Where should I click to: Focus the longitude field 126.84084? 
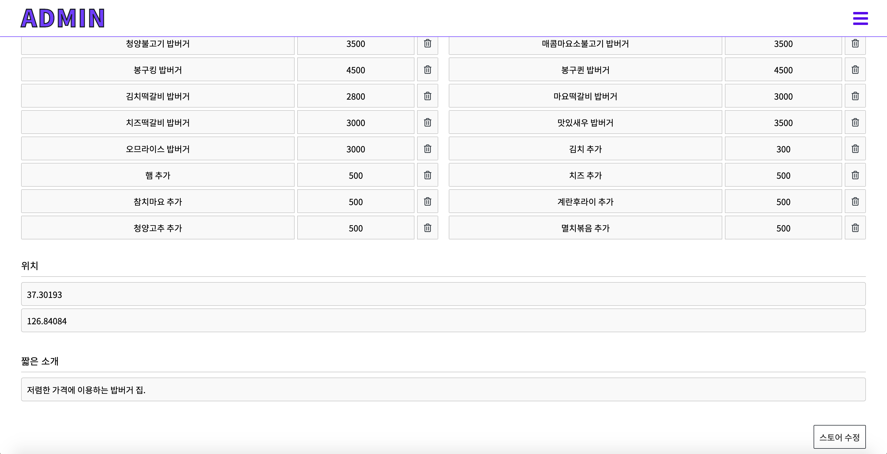coord(443,321)
